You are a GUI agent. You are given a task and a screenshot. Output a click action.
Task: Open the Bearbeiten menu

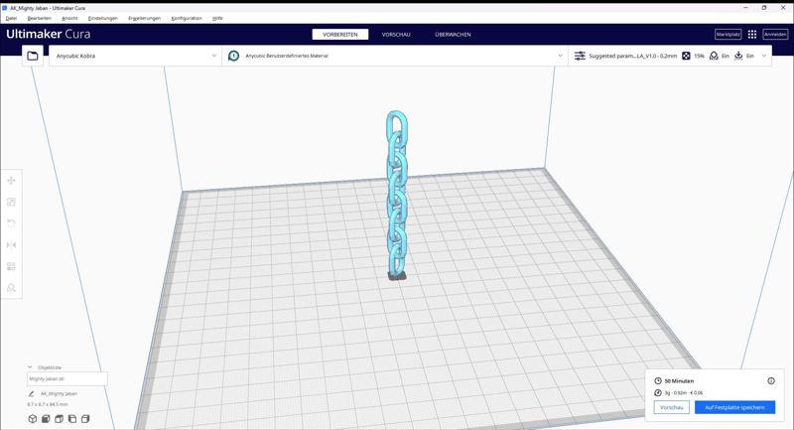tap(40, 18)
